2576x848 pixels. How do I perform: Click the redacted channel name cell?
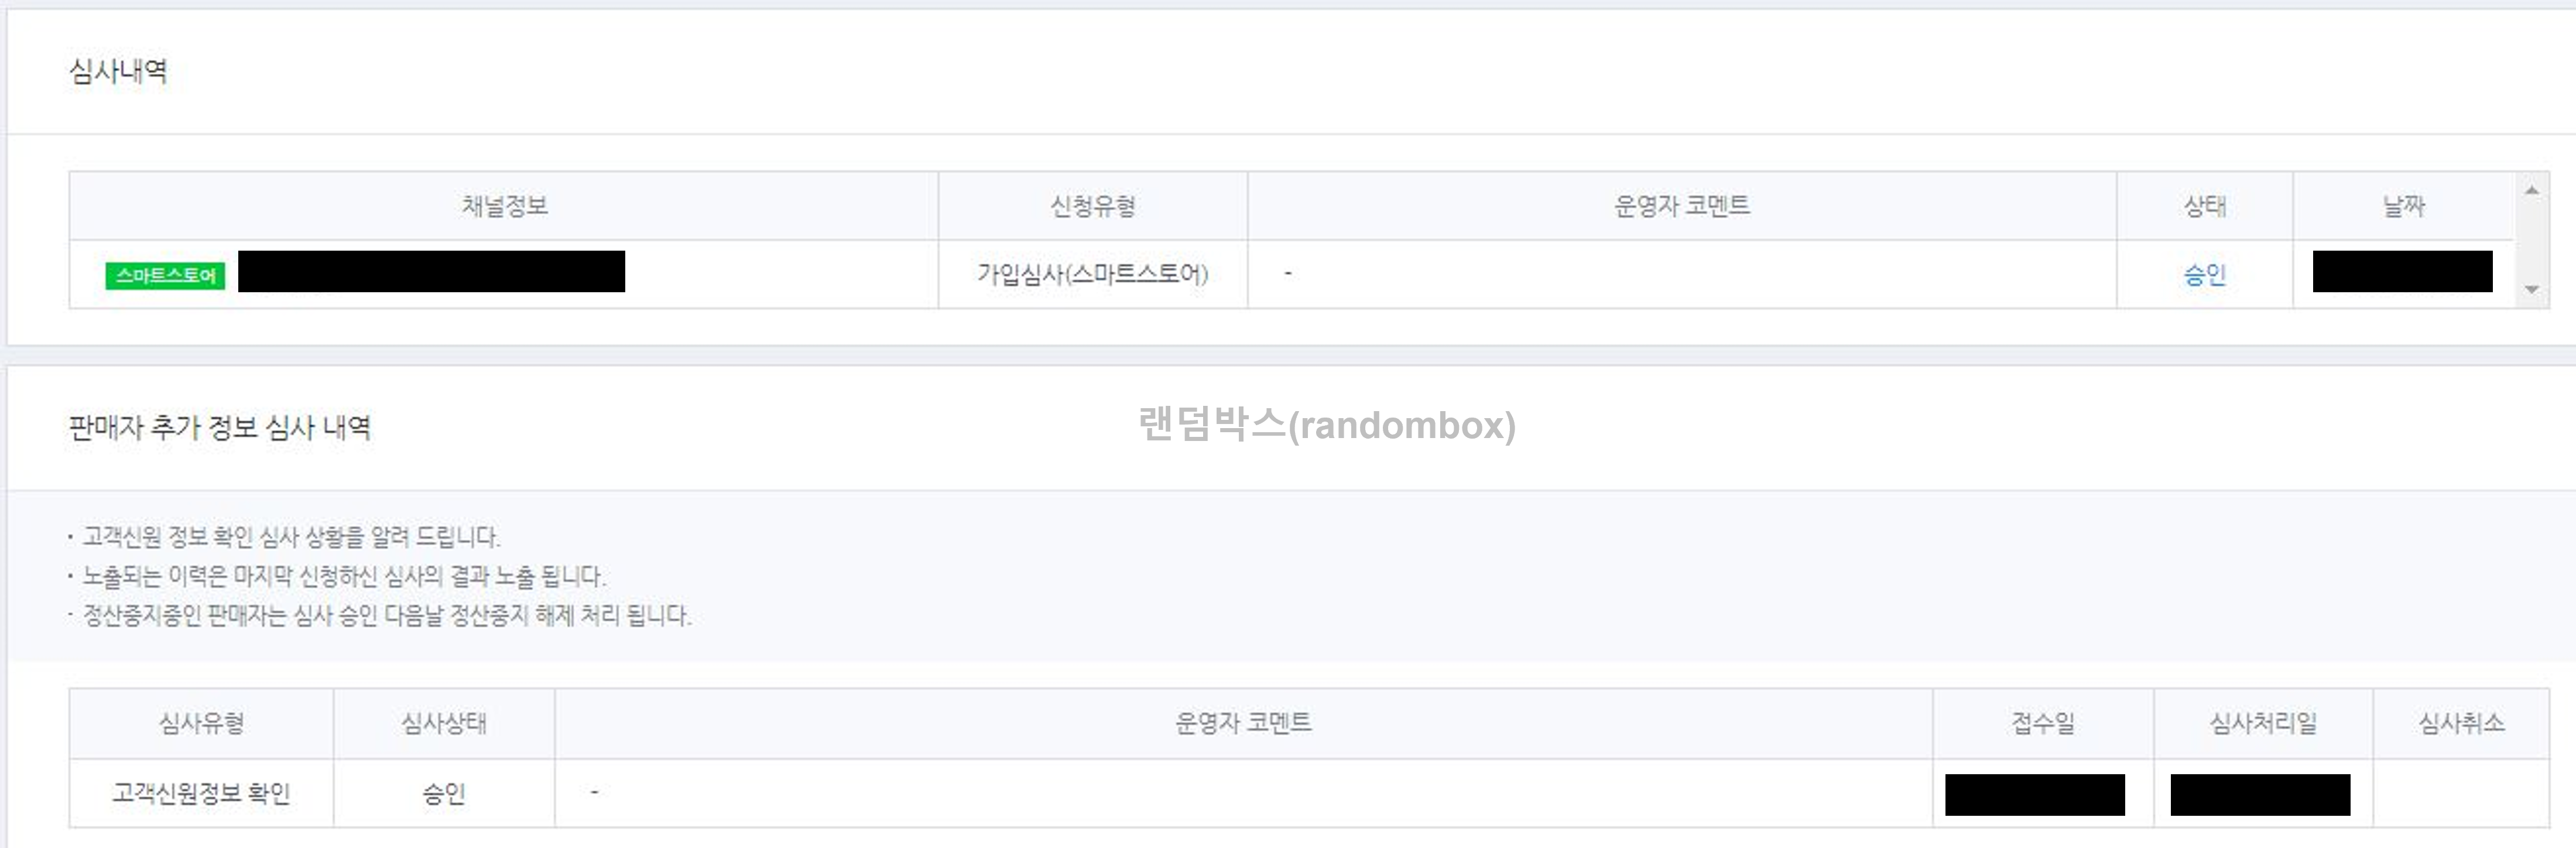(x=432, y=271)
